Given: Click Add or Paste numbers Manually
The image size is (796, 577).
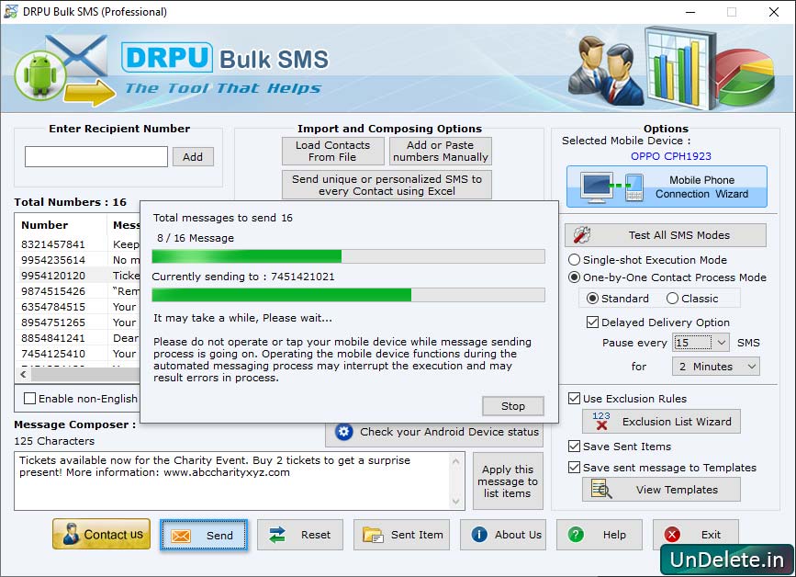Looking at the screenshot, I should [x=440, y=151].
